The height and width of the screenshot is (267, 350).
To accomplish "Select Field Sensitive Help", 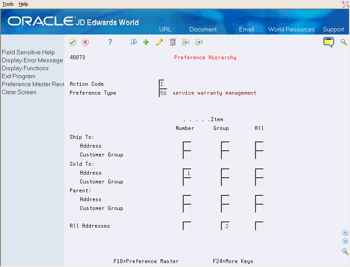I will click(28, 52).
